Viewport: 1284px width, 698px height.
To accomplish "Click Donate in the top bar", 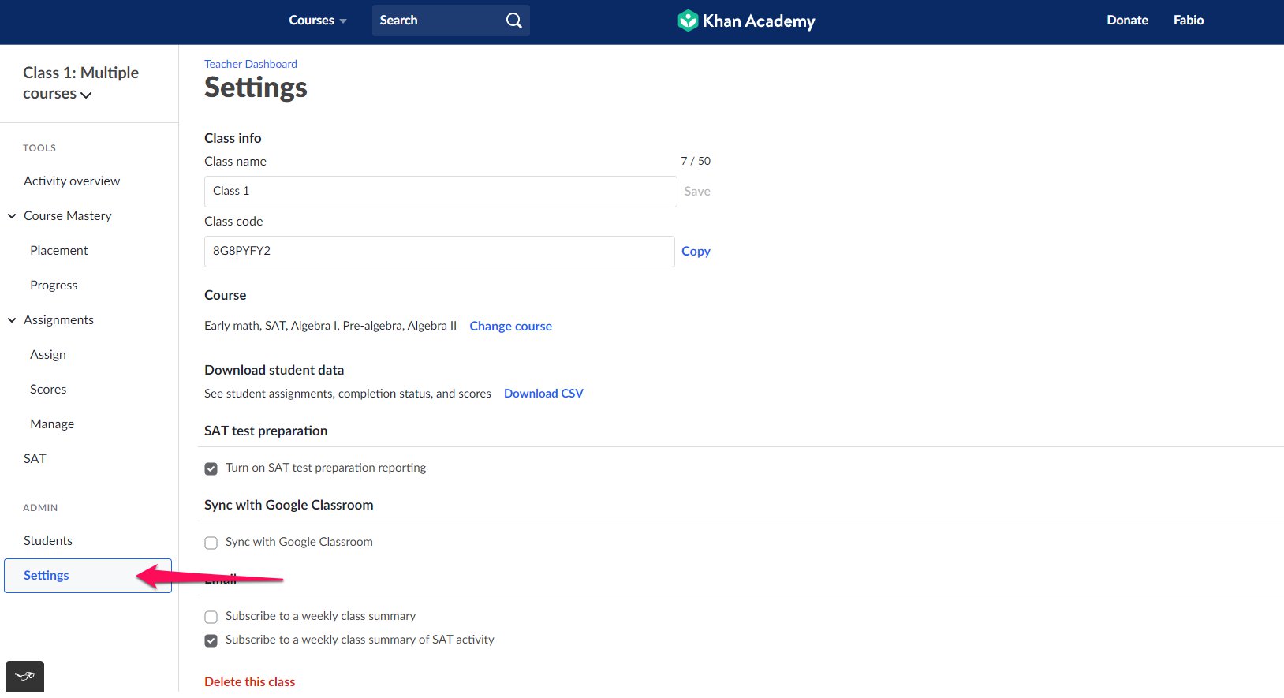I will click(x=1127, y=21).
